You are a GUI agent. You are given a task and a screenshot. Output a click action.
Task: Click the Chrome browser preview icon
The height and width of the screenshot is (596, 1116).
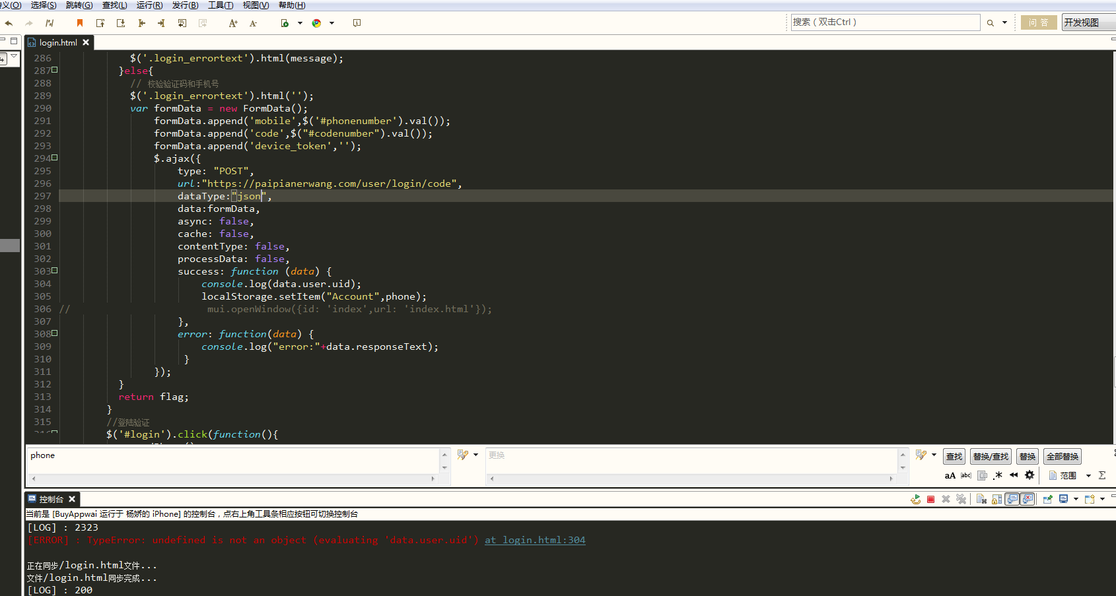point(316,23)
